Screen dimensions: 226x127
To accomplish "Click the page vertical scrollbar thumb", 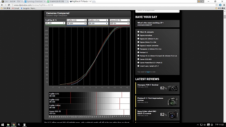I will [225, 16].
